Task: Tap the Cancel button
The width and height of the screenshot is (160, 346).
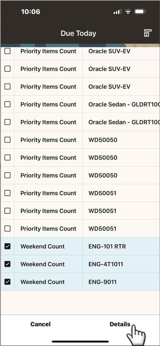Action: pyautogui.click(x=40, y=324)
